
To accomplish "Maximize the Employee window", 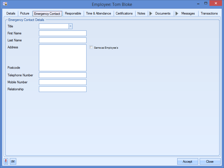I will tap(206, 3).
